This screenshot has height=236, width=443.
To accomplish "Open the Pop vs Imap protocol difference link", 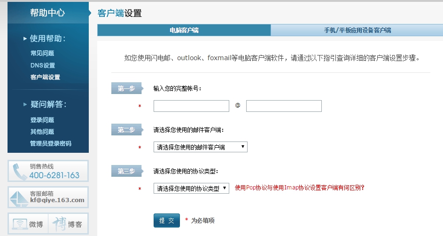I will click(x=299, y=188).
